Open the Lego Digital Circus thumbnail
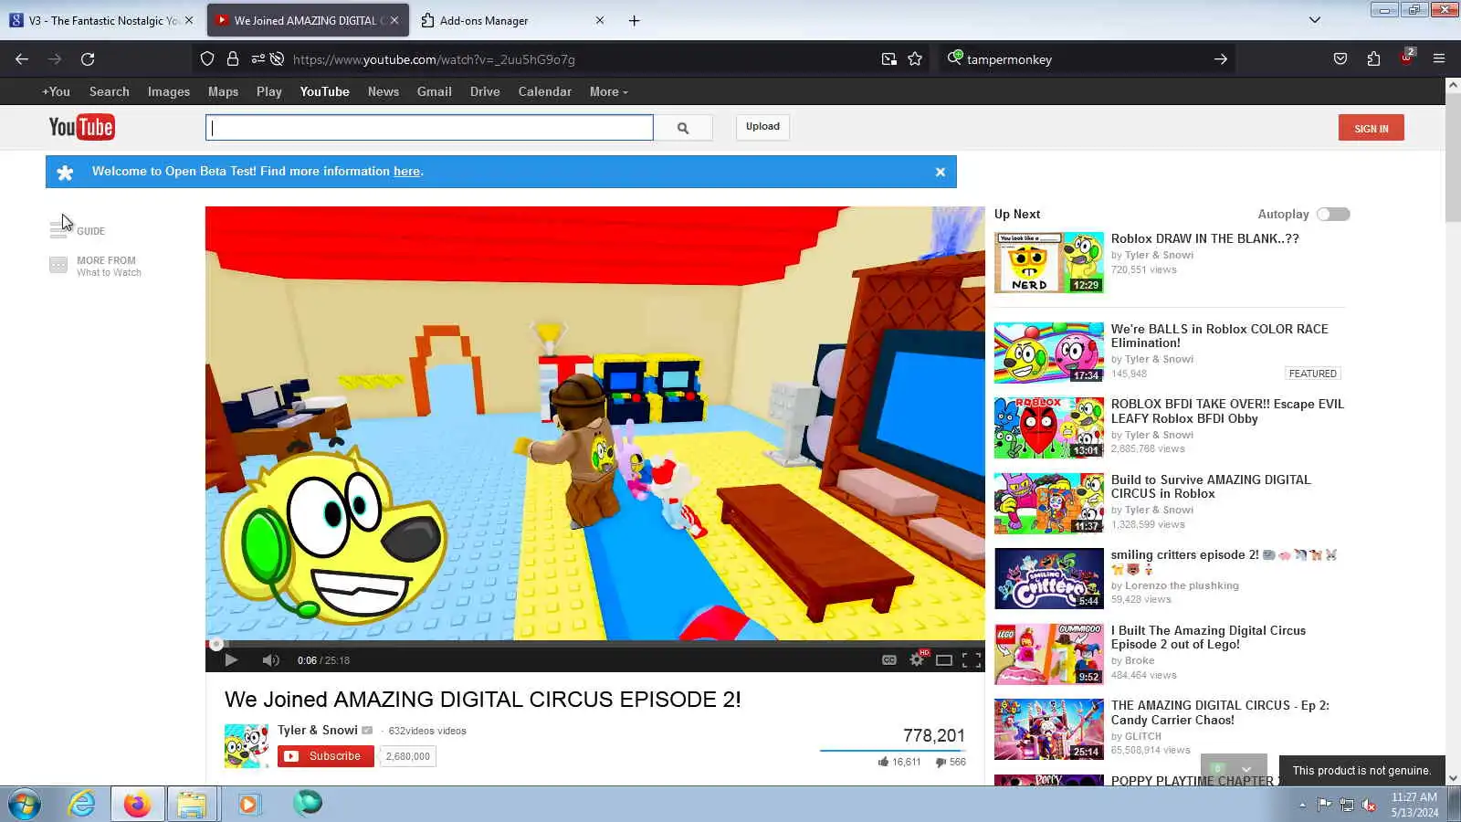Viewport: 1461px width, 822px height. tap(1049, 654)
